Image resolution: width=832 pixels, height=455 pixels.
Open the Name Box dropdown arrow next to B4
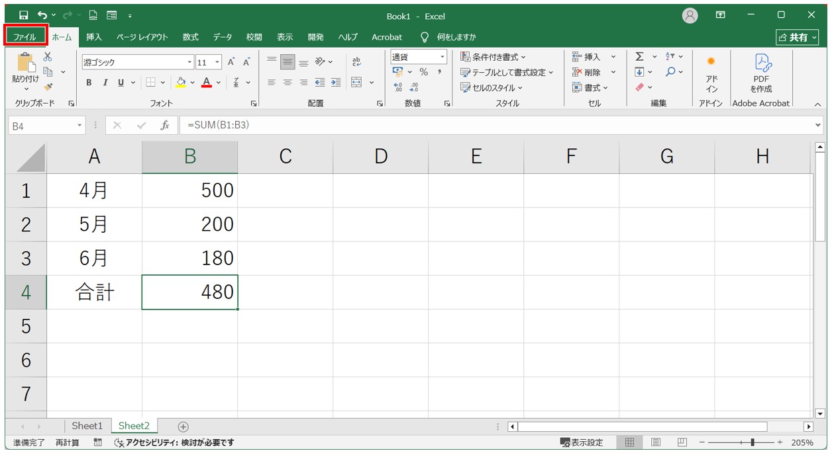point(80,125)
